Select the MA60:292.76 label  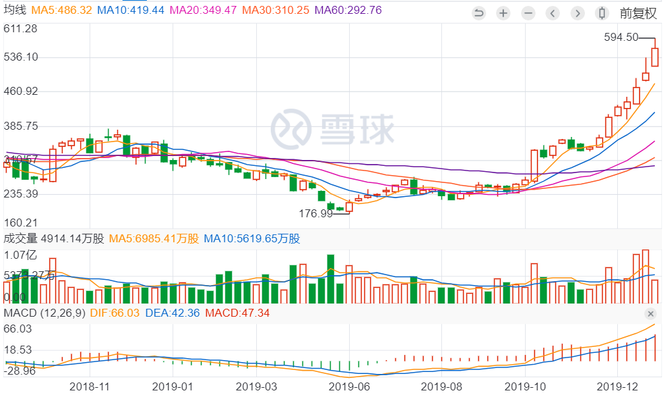[348, 10]
